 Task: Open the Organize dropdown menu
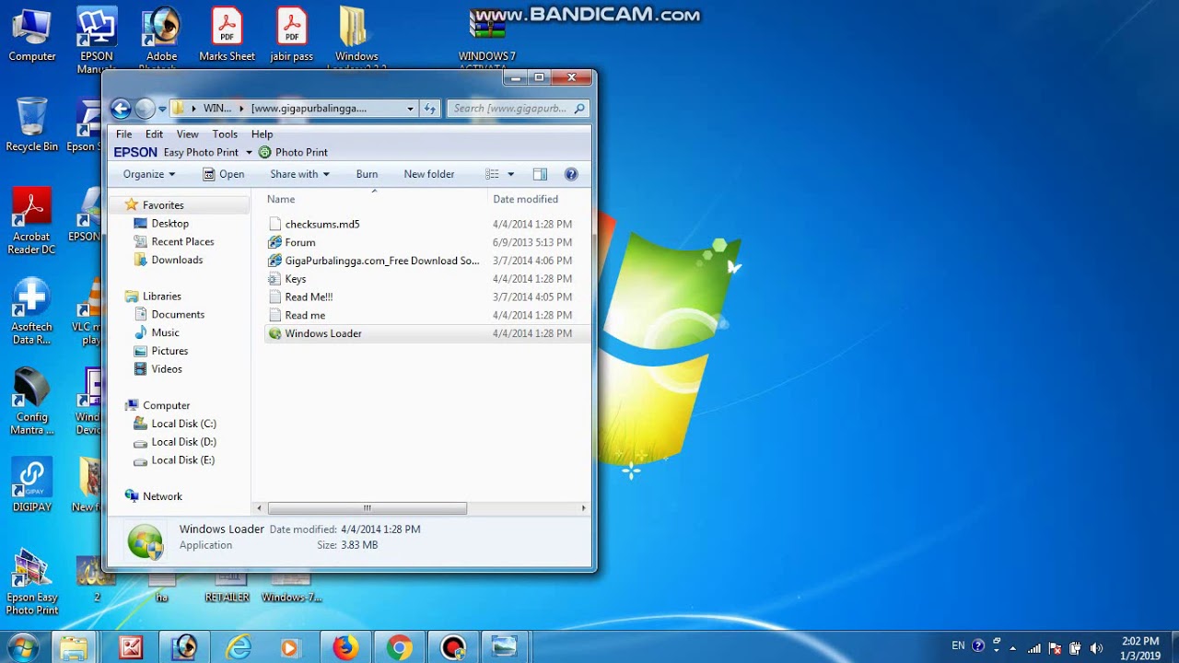[148, 174]
